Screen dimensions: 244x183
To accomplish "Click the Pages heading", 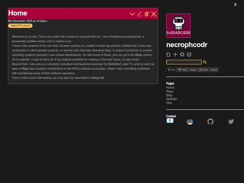I will click(170, 84).
